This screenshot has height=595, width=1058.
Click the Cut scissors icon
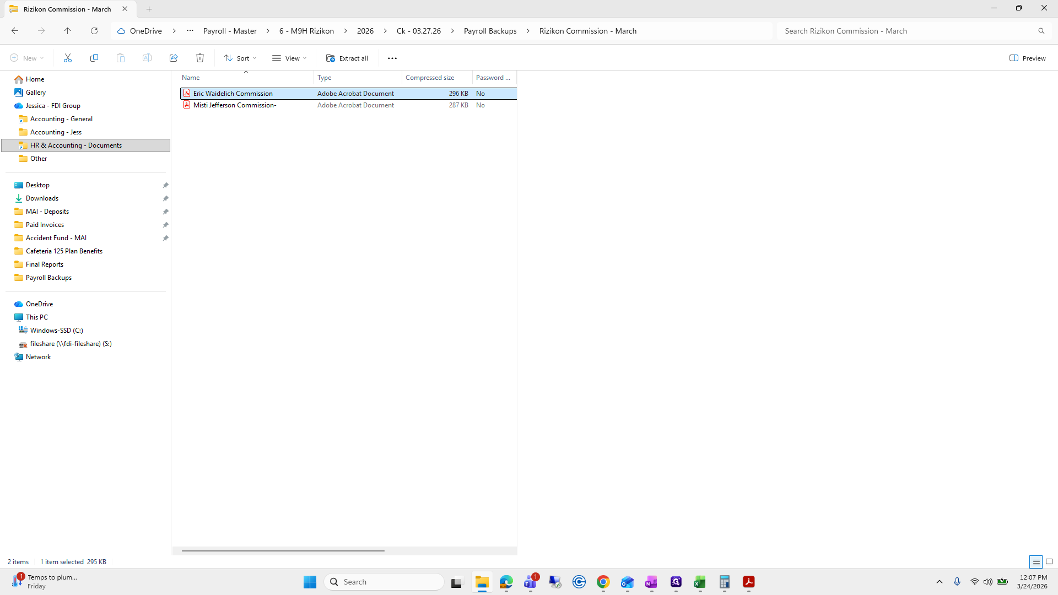[x=68, y=58]
